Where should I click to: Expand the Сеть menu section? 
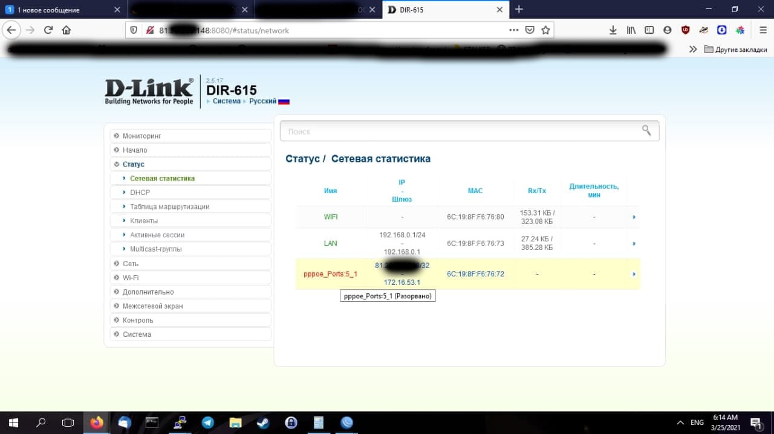[x=190, y=264]
